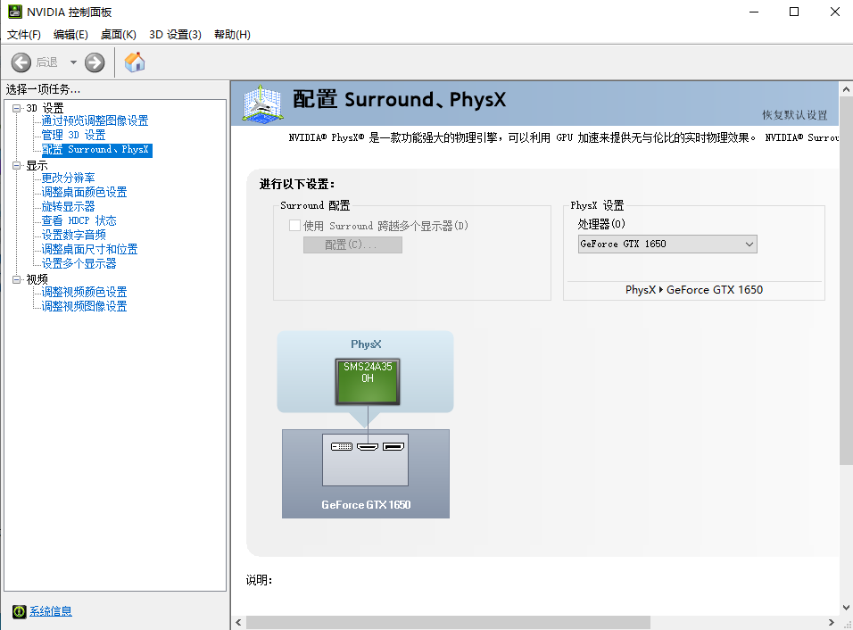
Task: Collapse the 视频 tree node
Action: (x=17, y=279)
